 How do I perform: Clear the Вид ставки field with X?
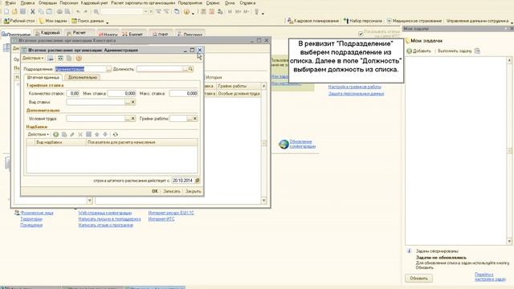[x=133, y=102]
